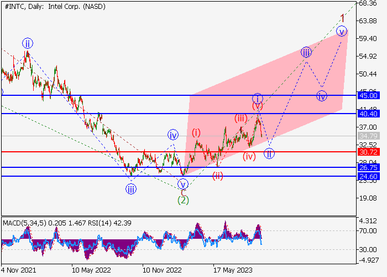Click the 32.52 price axis value
This screenshot has width=387, height=277.
tap(368, 145)
